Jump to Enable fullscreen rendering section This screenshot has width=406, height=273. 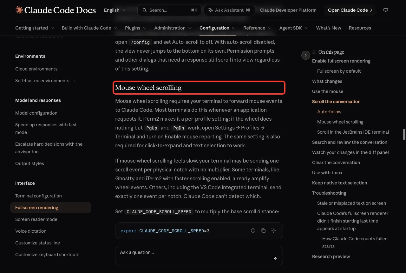(341, 61)
